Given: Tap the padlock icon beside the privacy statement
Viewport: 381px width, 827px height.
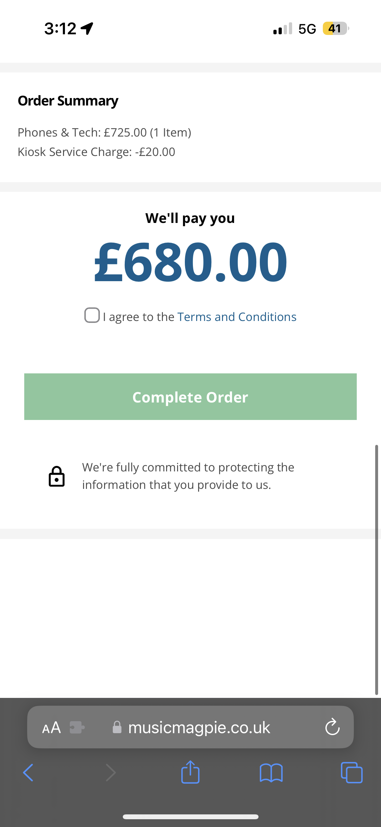Looking at the screenshot, I should (57, 476).
